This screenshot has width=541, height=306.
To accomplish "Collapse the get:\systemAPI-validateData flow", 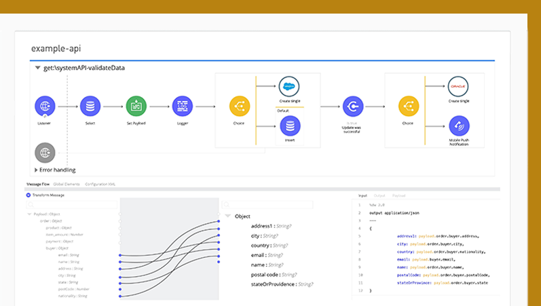I will 37,68.
